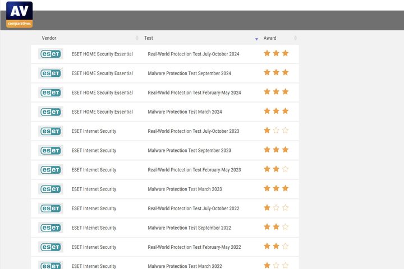Click ESET logo in Real-World February-May 2022 row
This screenshot has height=269, width=404.
pos(50,247)
